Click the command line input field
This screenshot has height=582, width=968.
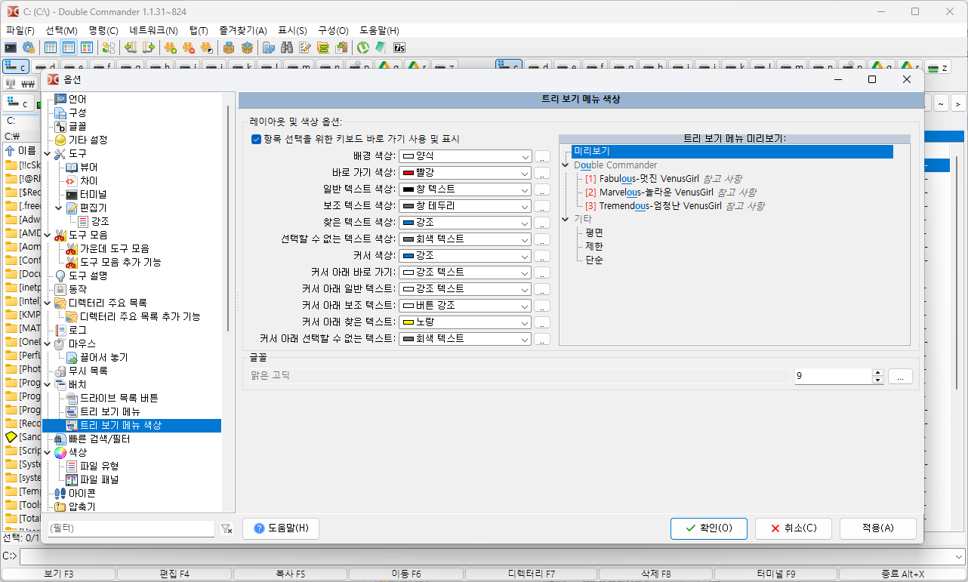[x=492, y=556]
